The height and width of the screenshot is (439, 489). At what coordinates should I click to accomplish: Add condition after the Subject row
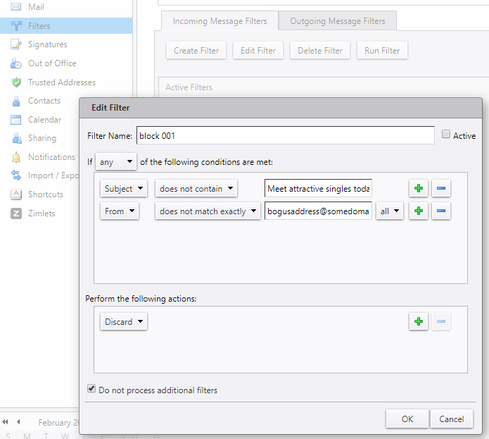point(419,188)
